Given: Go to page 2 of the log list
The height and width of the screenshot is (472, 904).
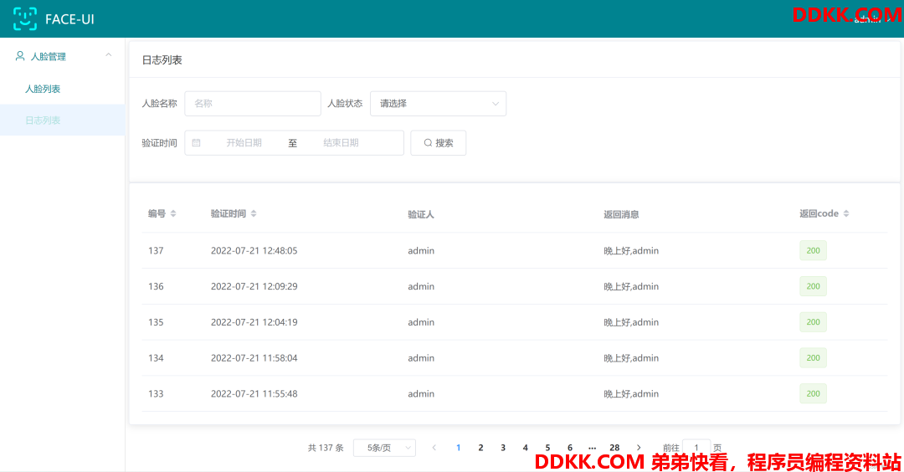Looking at the screenshot, I should pyautogui.click(x=480, y=448).
